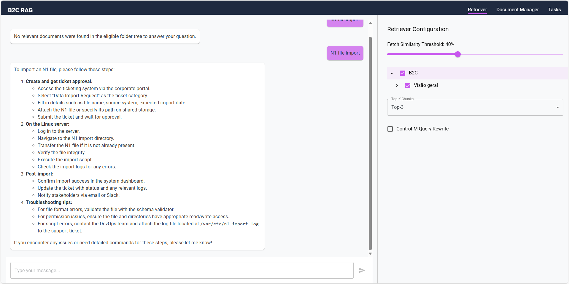Screen dimensions: 569x284
Task: Adjust the Fetch Similarity Threshold slider handle
Action: click(x=458, y=54)
